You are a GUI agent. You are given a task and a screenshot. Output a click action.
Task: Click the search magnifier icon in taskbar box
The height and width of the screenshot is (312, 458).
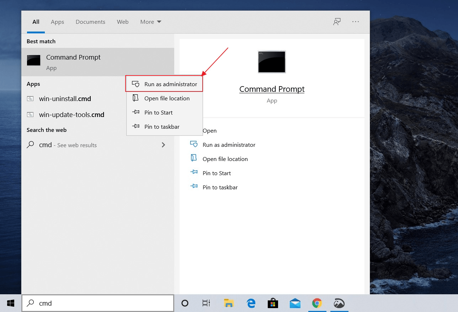[x=31, y=303]
